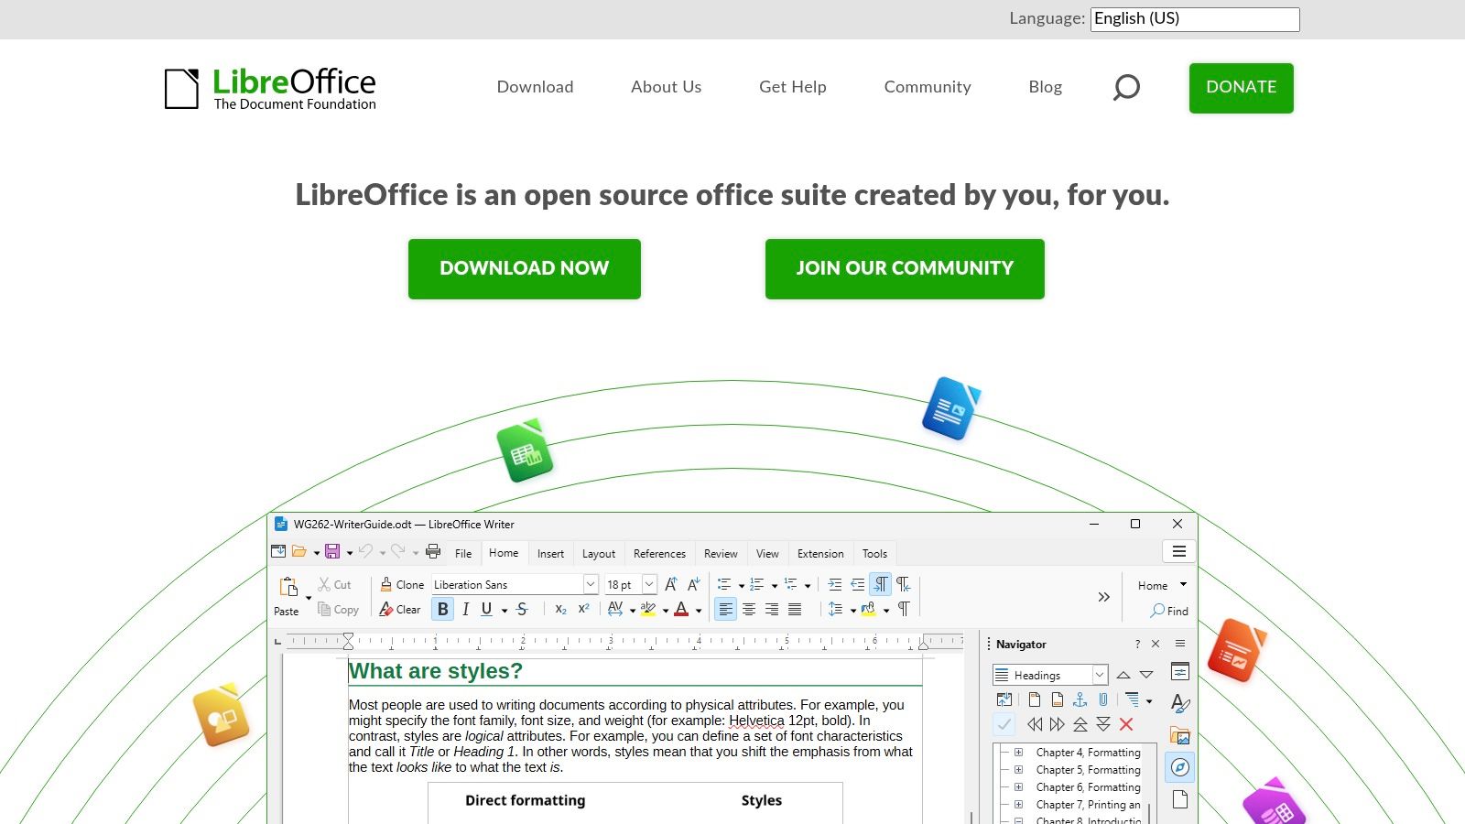The height and width of the screenshot is (824, 1465).
Task: Toggle the Align Left paragraph button
Action: (x=726, y=609)
